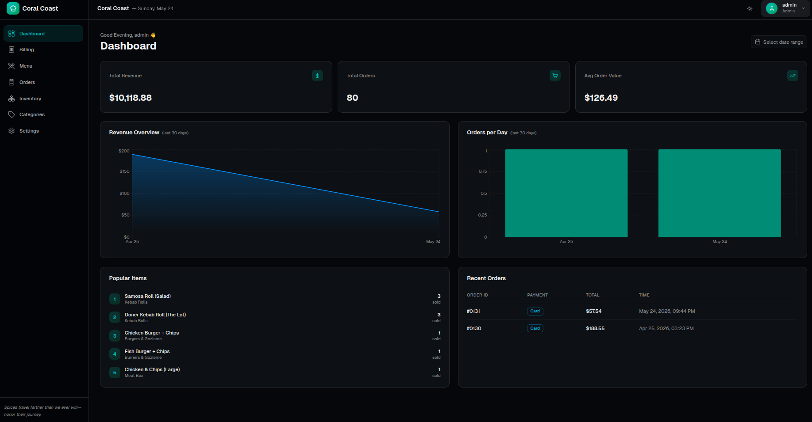Click the ORDER ID column header
This screenshot has width=812, height=422.
[x=477, y=295]
